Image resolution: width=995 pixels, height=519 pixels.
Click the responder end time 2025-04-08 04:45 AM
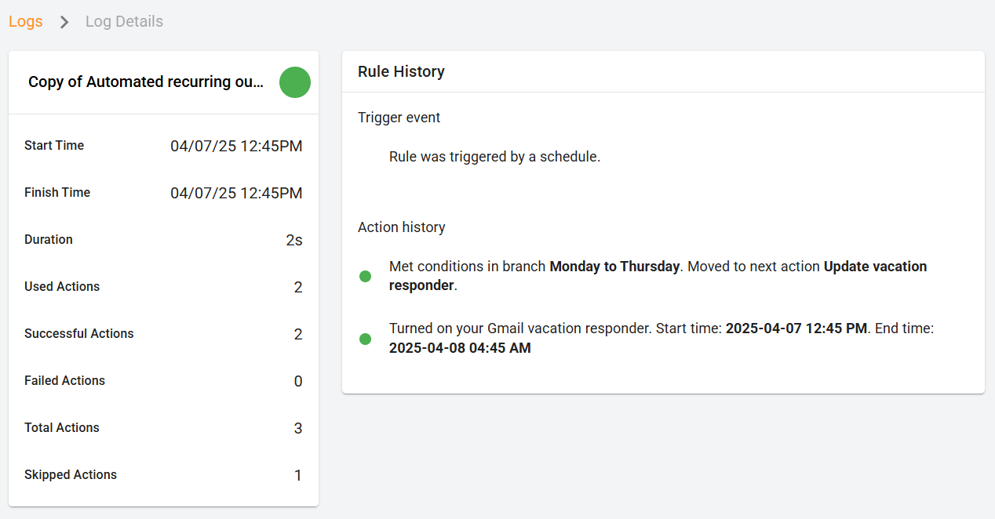point(460,348)
